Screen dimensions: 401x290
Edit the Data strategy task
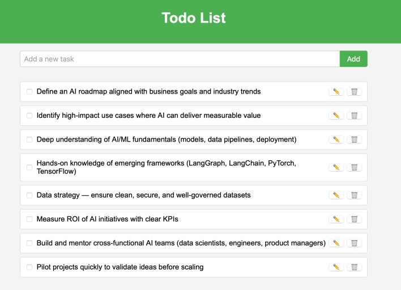336,195
